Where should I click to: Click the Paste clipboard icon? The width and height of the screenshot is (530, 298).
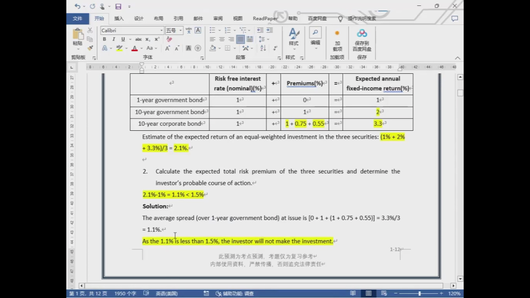tap(78, 35)
